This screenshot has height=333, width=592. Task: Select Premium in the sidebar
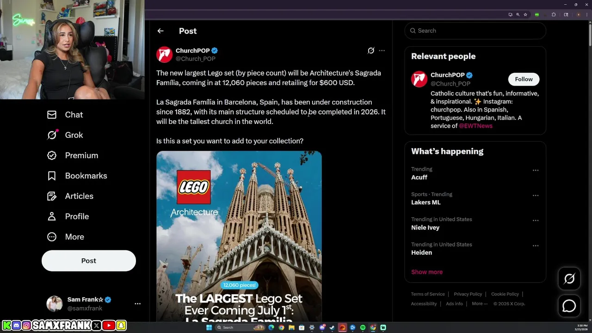click(81, 155)
